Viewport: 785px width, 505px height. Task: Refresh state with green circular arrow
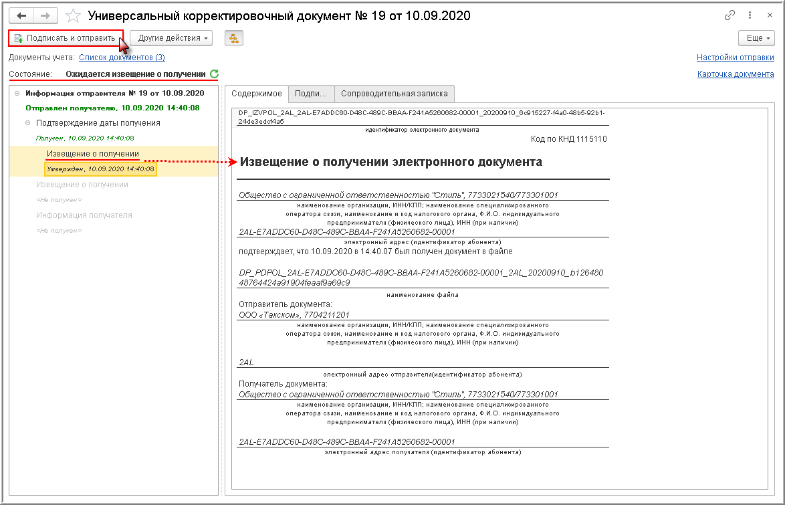click(214, 74)
